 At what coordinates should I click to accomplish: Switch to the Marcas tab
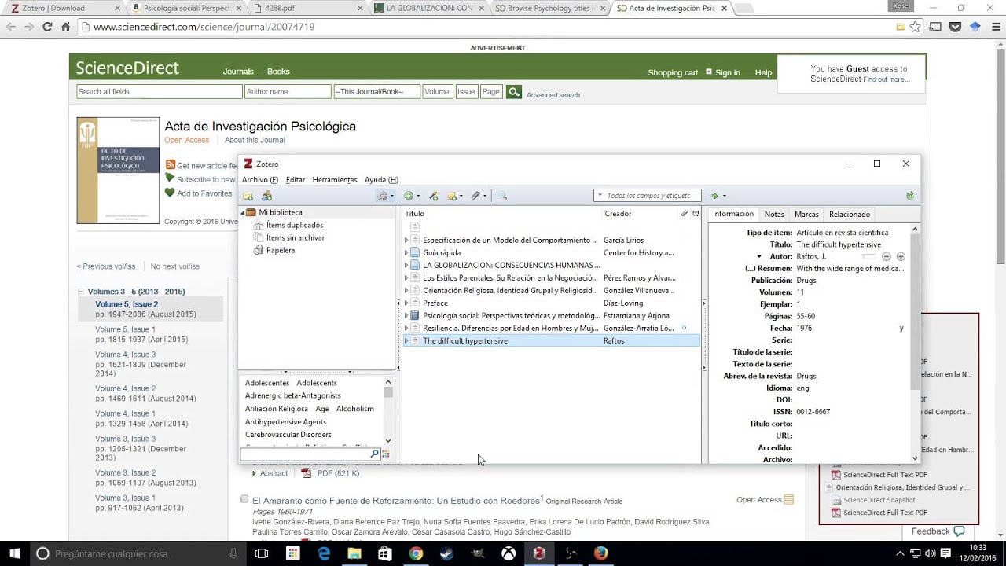click(806, 214)
